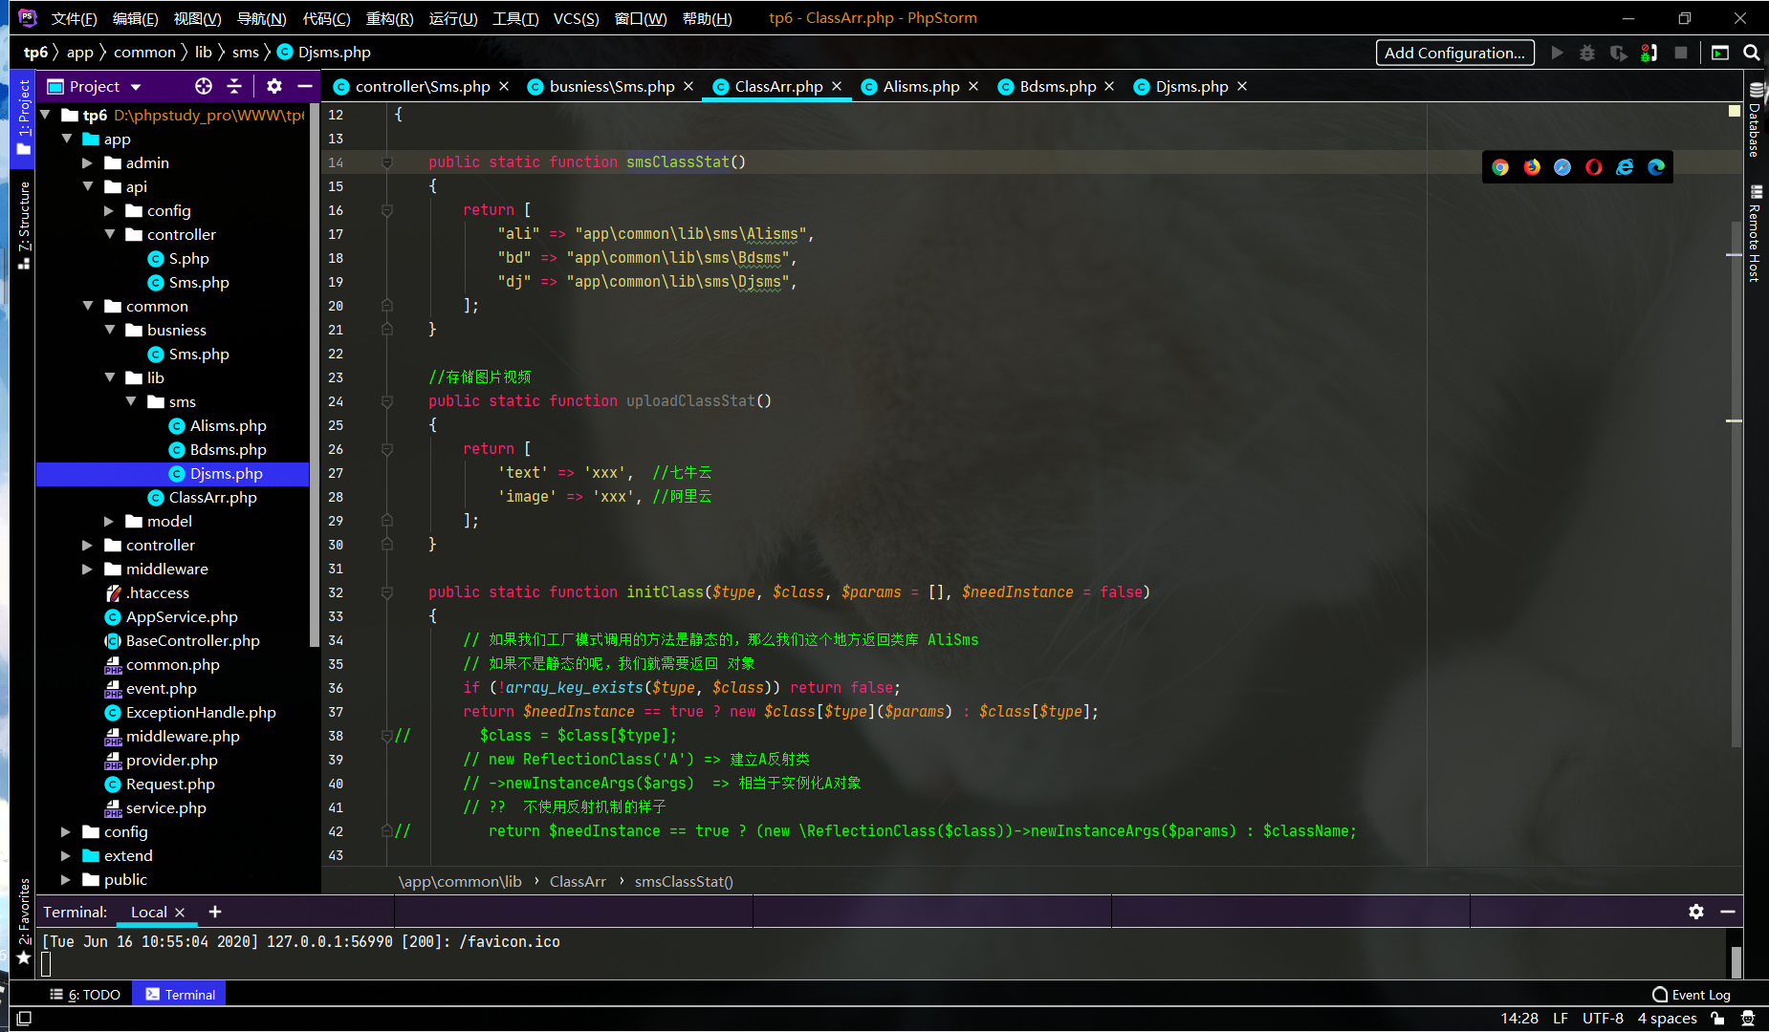Expand the middleware folder
Image resolution: width=1769 pixels, height=1032 pixels.
[88, 570]
